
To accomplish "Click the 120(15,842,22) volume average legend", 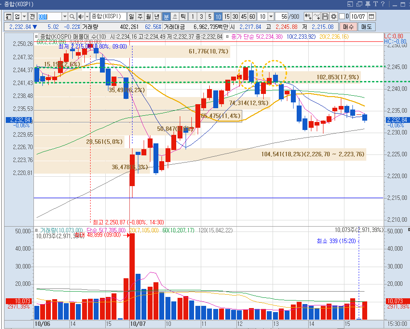I will tap(215, 230).
